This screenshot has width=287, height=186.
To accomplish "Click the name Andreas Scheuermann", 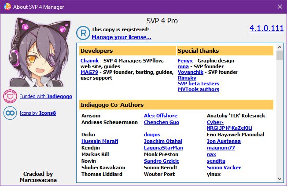I will tap(110, 122).
